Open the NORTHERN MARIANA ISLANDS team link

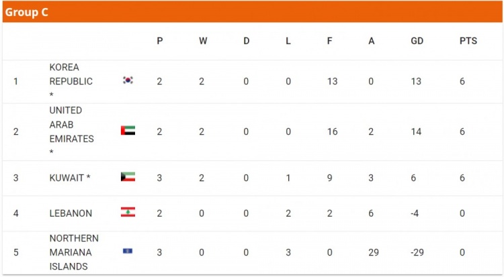click(74, 253)
